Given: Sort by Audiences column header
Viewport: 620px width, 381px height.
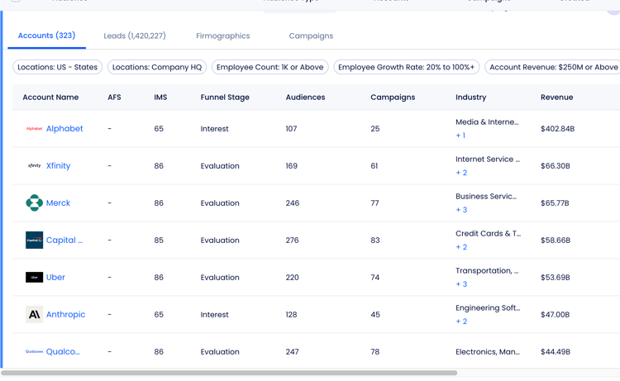Looking at the screenshot, I should tap(305, 98).
